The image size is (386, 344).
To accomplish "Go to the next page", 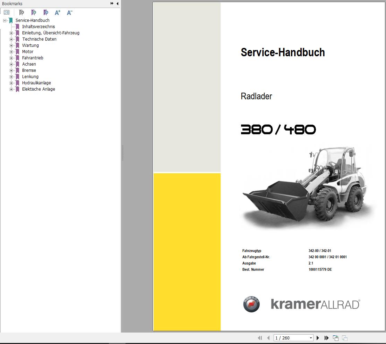I will 318,338.
